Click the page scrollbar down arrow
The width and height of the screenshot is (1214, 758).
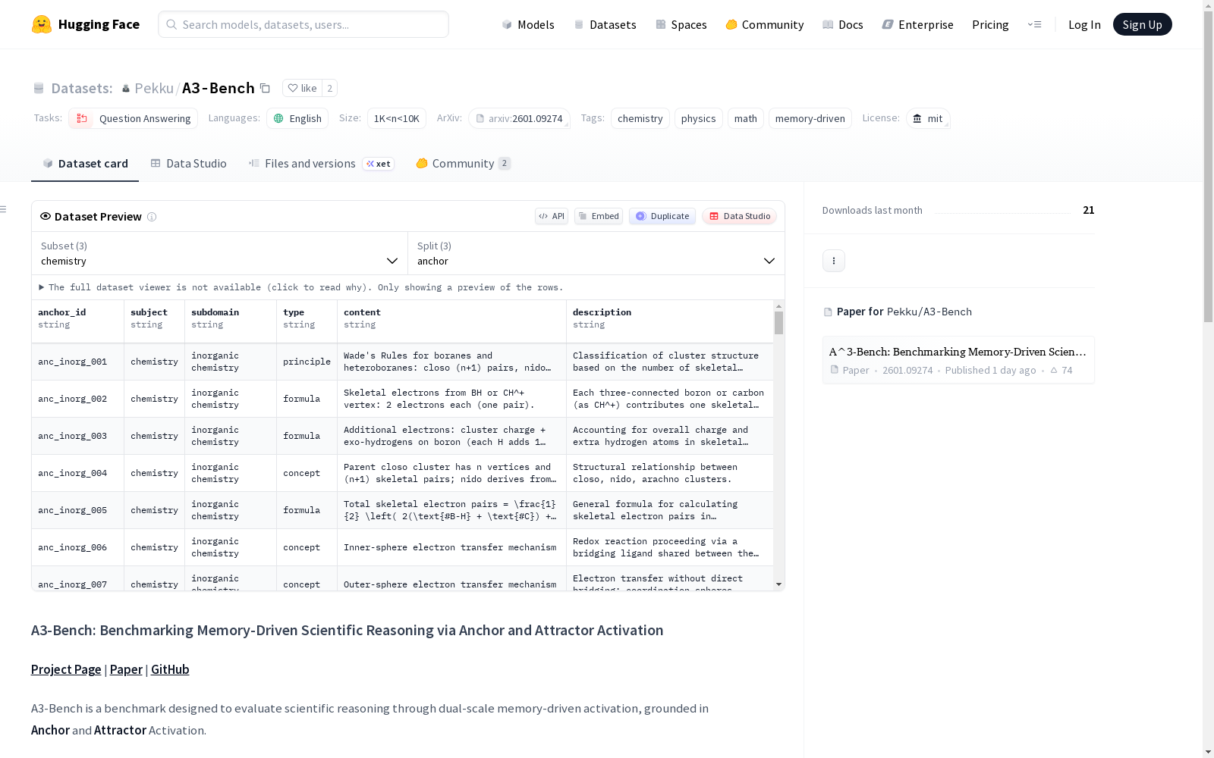1208,752
